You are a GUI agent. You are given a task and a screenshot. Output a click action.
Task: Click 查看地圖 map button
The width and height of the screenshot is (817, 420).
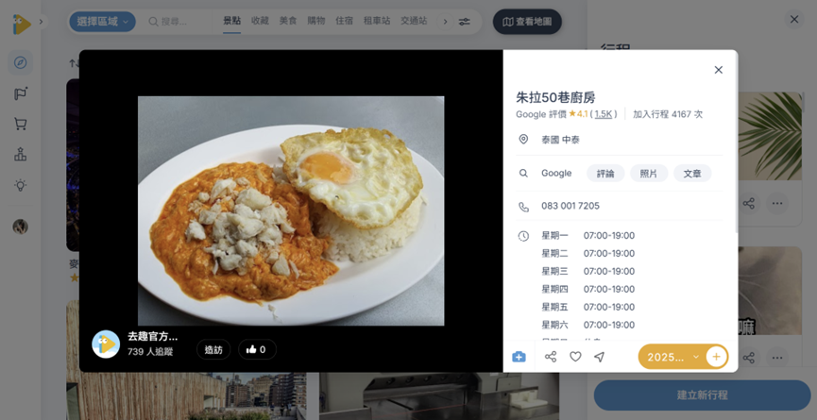click(x=527, y=22)
